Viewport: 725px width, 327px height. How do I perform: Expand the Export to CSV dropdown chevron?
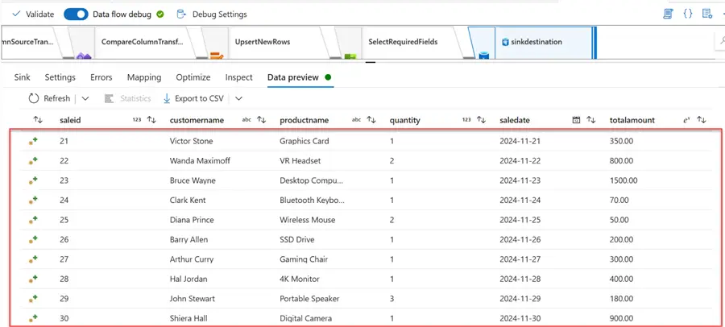238,98
